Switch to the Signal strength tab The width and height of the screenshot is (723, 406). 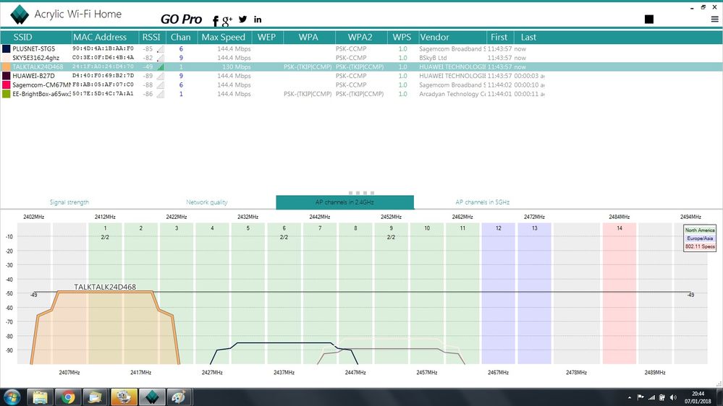[69, 202]
